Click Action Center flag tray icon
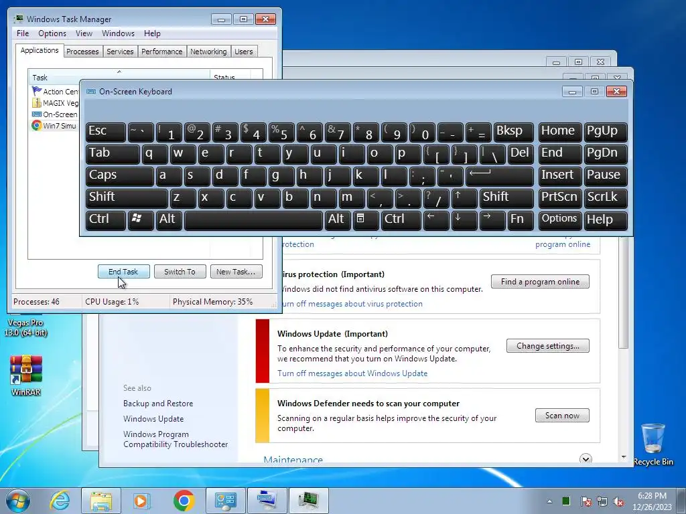 pyautogui.click(x=586, y=501)
